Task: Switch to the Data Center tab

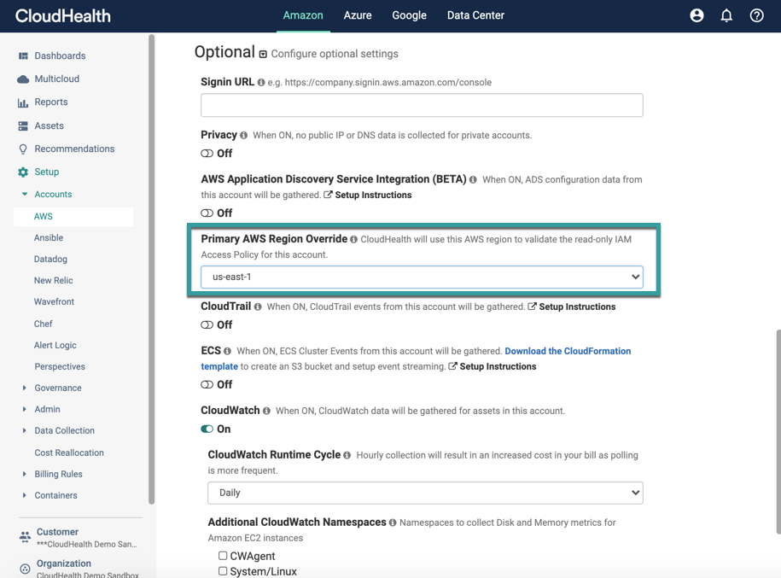Action: (x=475, y=15)
